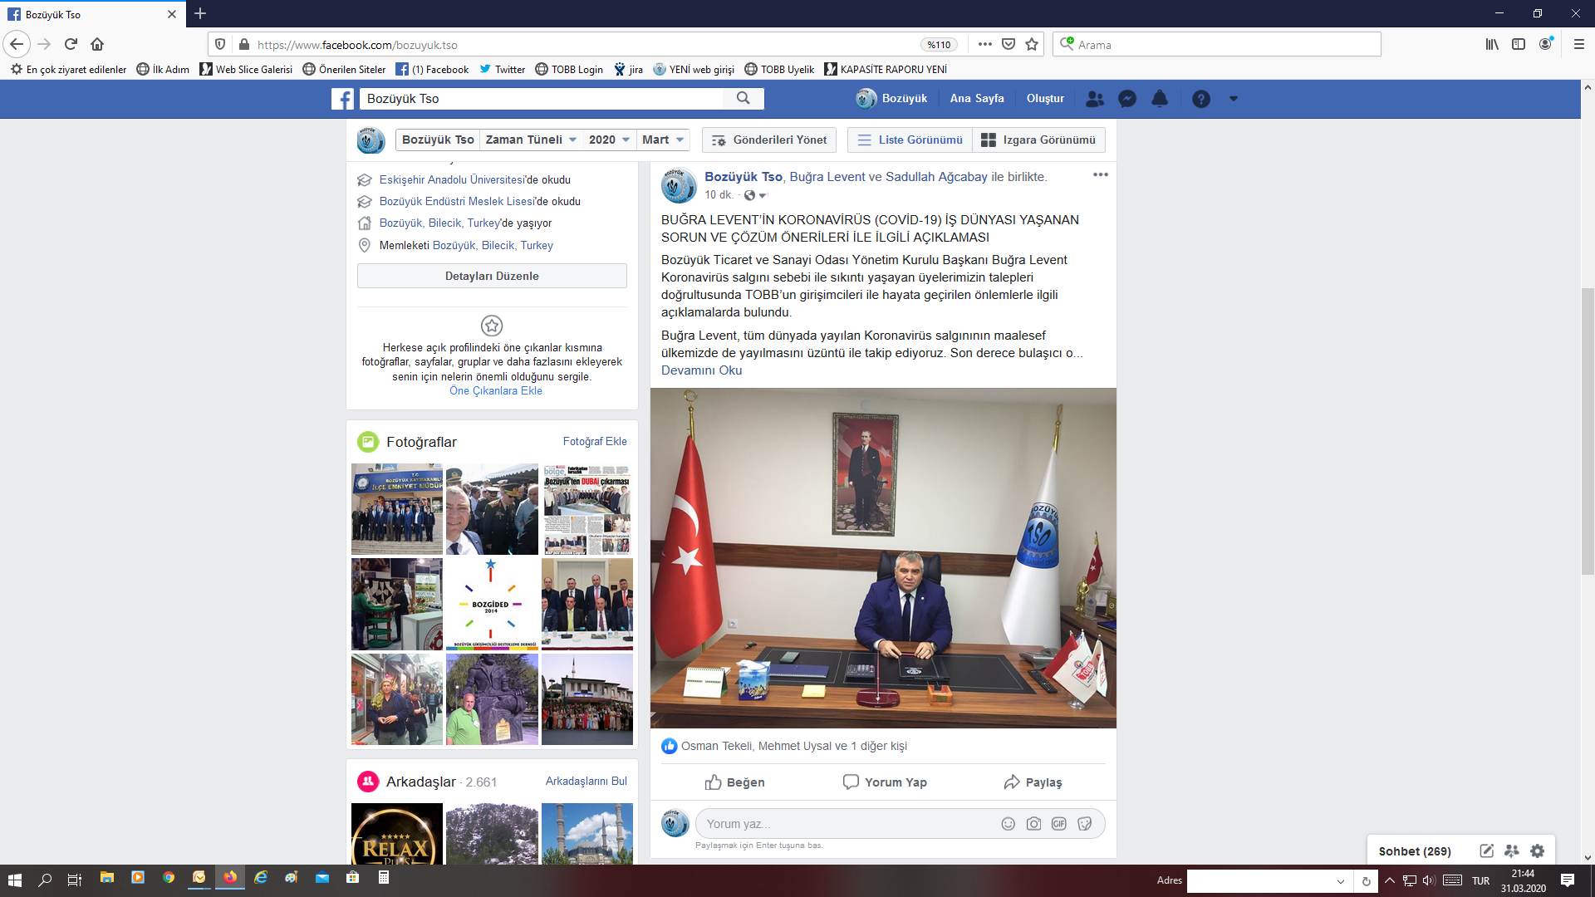Open post privacy globe selector
This screenshot has width=1595, height=897.
[754, 195]
